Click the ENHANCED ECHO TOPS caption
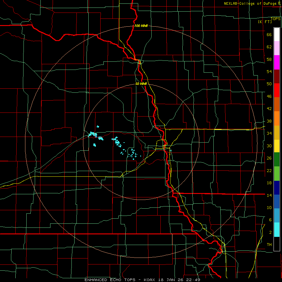This screenshot has width=282, height=282. (110, 280)
